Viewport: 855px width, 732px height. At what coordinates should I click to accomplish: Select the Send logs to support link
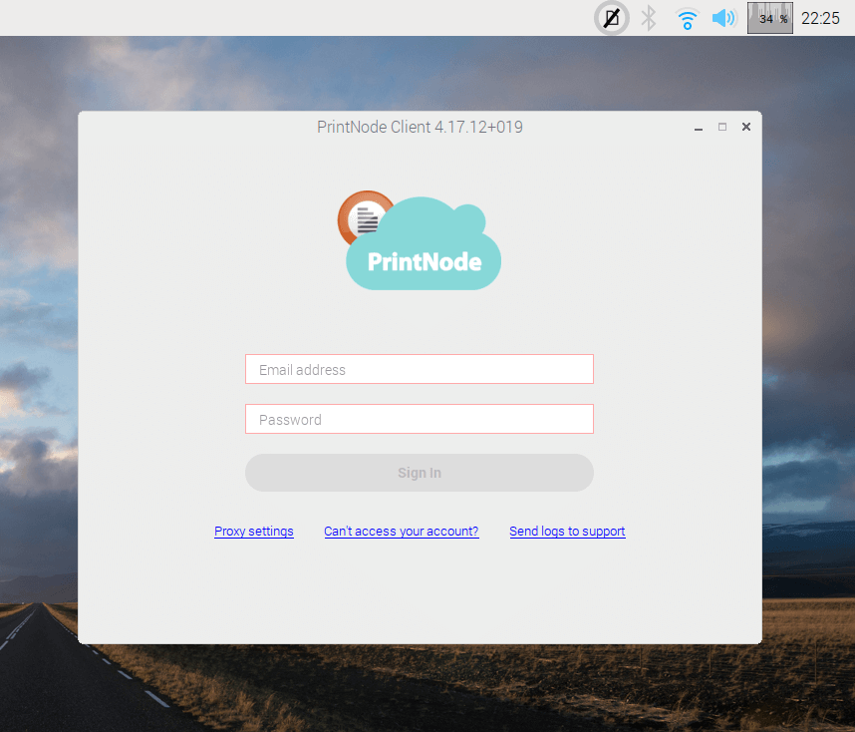coord(567,532)
